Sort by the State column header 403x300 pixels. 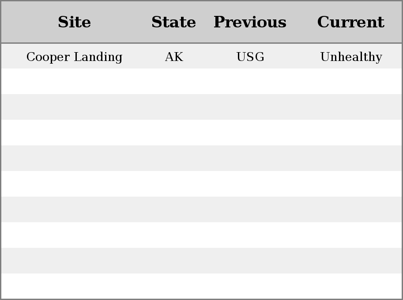[174, 22]
